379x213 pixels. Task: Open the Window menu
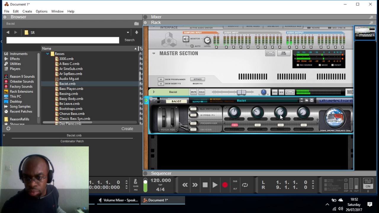point(57,11)
